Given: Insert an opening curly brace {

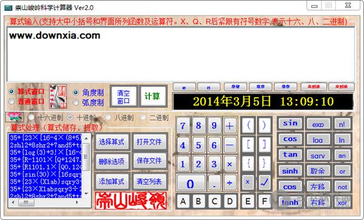Looking at the screenshot, I should (x=248, y=163).
